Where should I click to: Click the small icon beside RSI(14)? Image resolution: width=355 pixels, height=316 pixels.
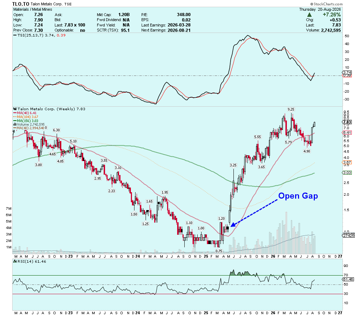pyautogui.click(x=15, y=261)
